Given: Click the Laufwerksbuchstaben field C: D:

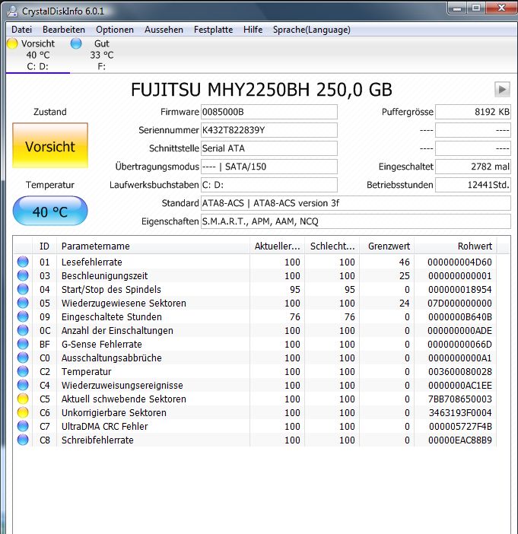Looking at the screenshot, I should (x=269, y=185).
